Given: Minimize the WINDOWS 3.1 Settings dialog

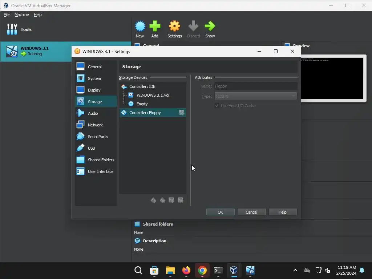Looking at the screenshot, I should pos(259,51).
